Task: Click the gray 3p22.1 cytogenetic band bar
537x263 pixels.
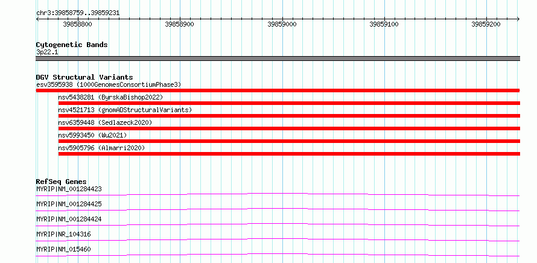Action: click(278, 59)
